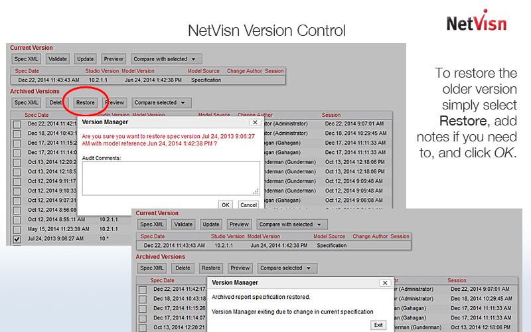Click 'Dec 18, 2014 10:29:45 AM' session, upper screenshot

click(x=356, y=133)
